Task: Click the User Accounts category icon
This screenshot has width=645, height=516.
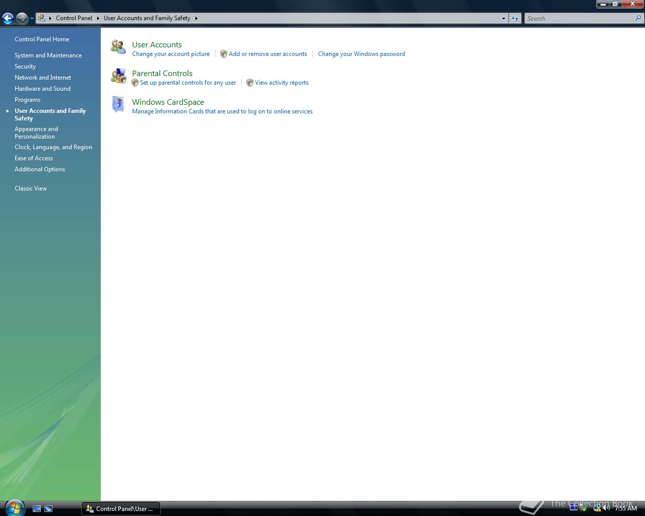Action: point(118,47)
